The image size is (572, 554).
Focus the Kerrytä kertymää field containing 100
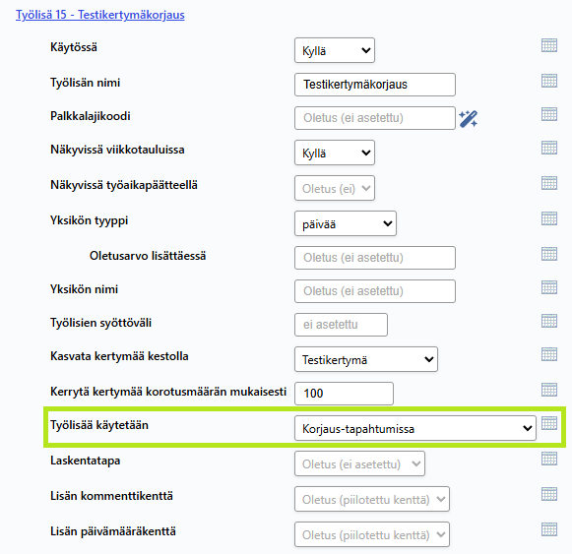pos(344,394)
